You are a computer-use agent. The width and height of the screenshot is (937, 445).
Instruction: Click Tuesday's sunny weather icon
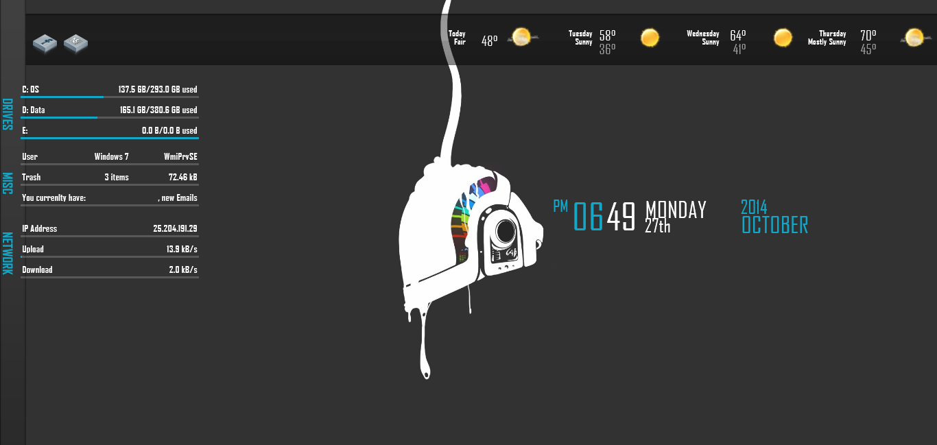click(x=650, y=37)
